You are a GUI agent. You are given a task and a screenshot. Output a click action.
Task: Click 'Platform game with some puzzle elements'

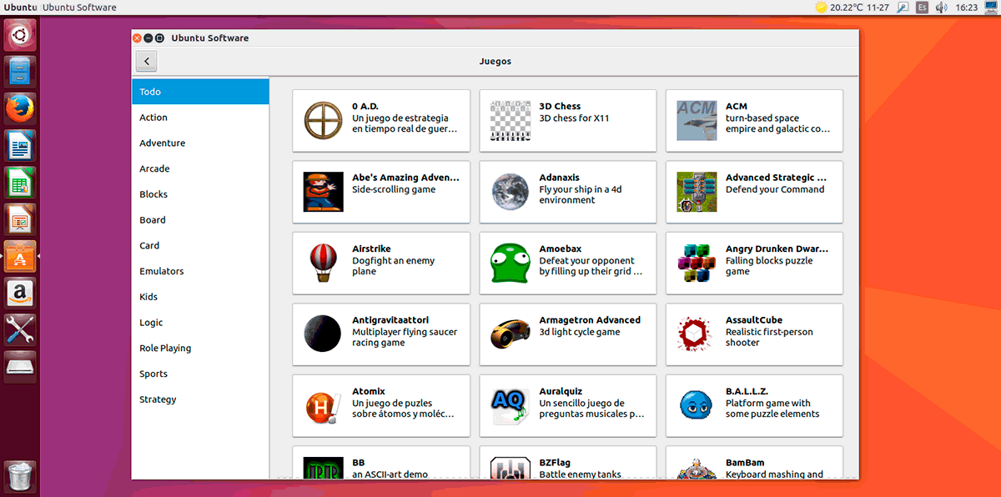click(x=772, y=409)
